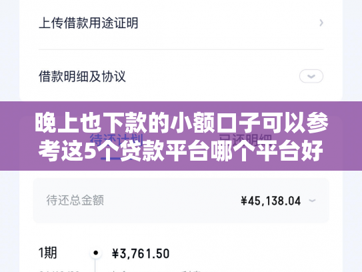The image size is (362, 272).
Task: Switch to the 已还明细 tab
Action: (245, 140)
